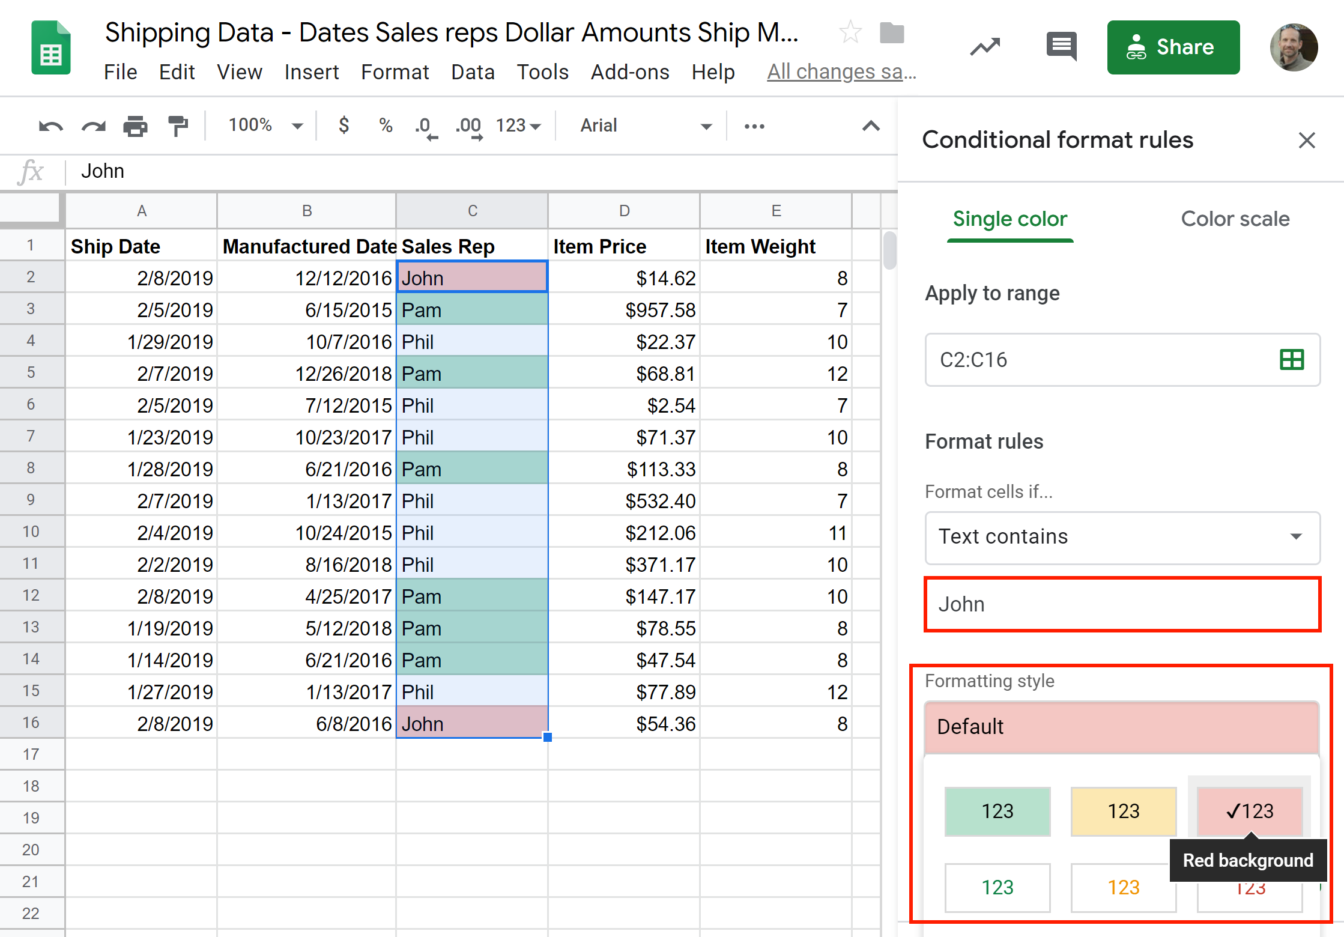Open the Insert menu

(x=312, y=72)
